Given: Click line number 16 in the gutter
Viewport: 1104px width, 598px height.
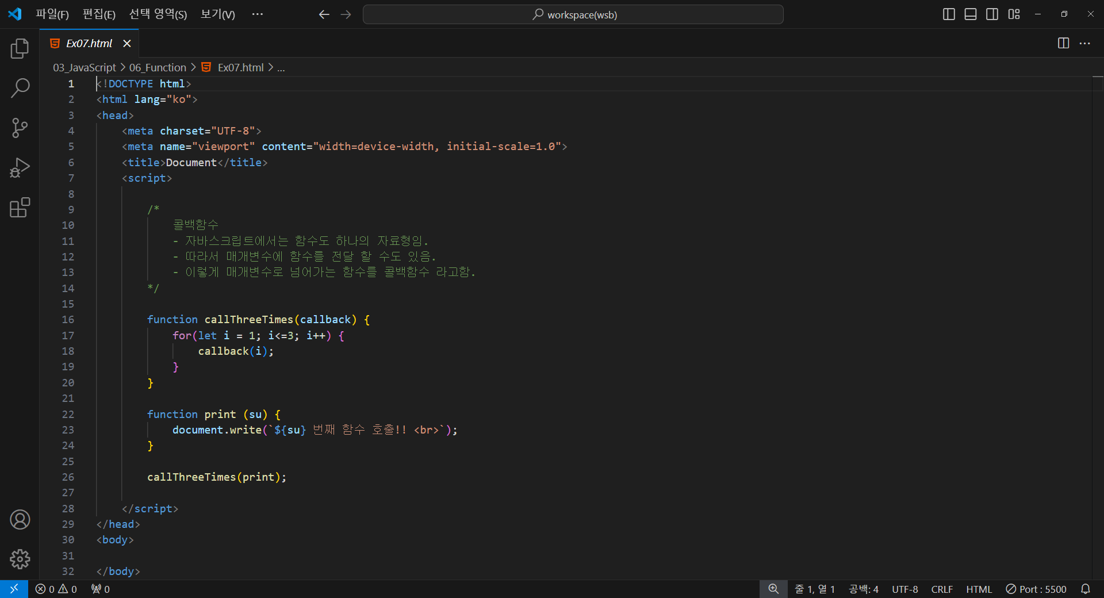Looking at the screenshot, I should pyautogui.click(x=68, y=320).
